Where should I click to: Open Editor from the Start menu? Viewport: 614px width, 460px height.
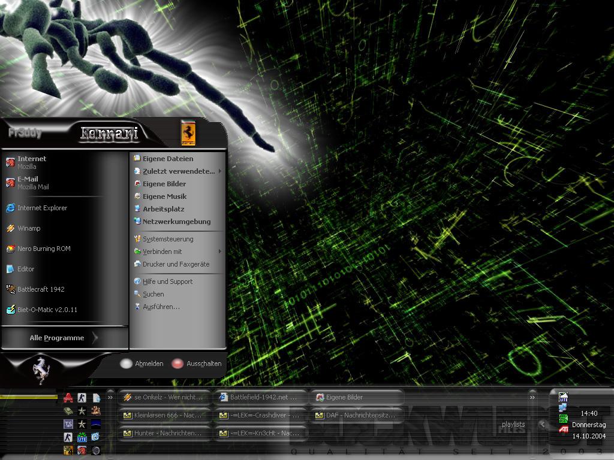pyautogui.click(x=65, y=269)
